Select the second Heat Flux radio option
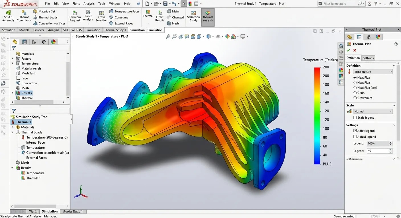 pos(355,83)
